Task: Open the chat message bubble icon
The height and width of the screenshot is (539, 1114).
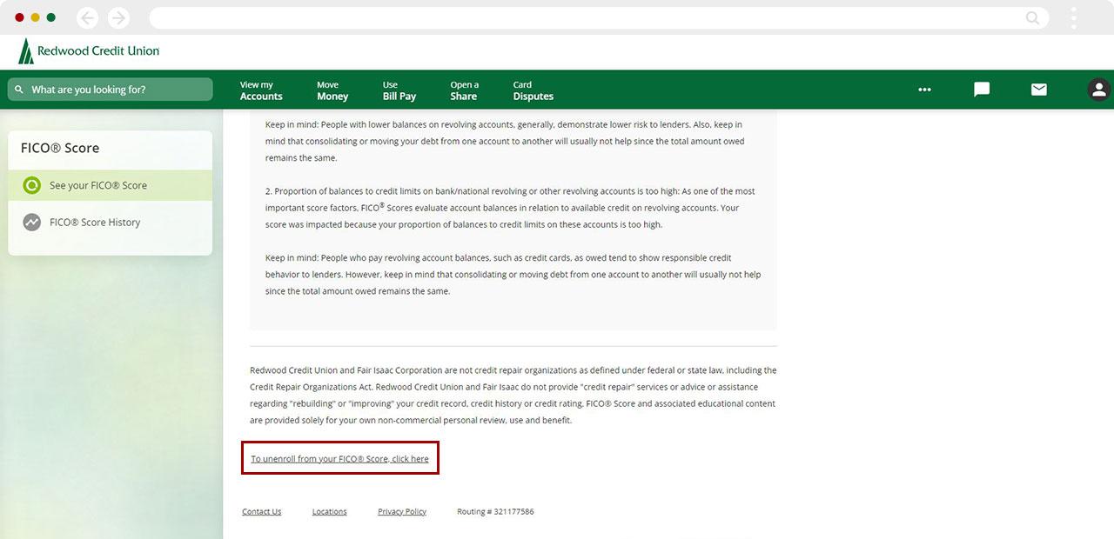Action: coord(982,90)
